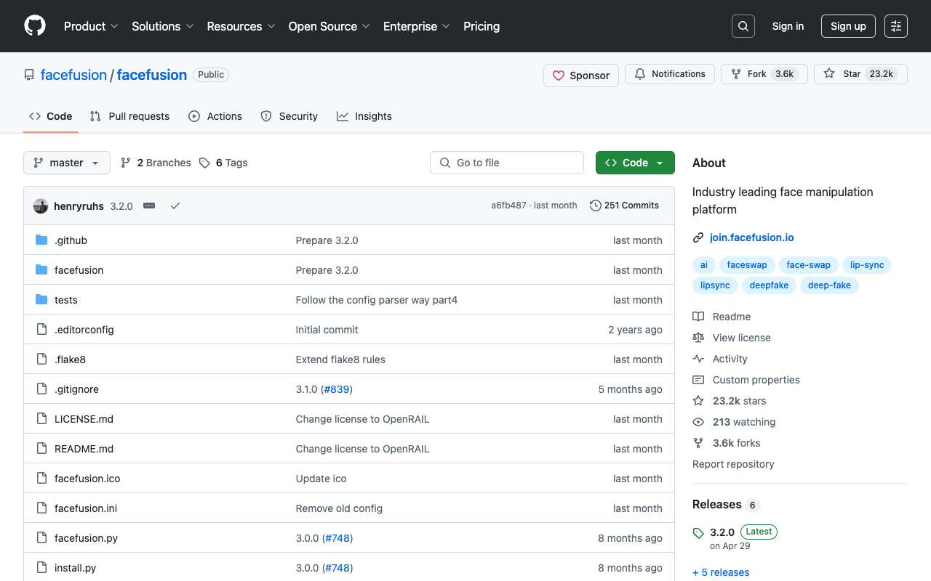
Task: Click the GitHub logo icon
Action: (x=35, y=26)
